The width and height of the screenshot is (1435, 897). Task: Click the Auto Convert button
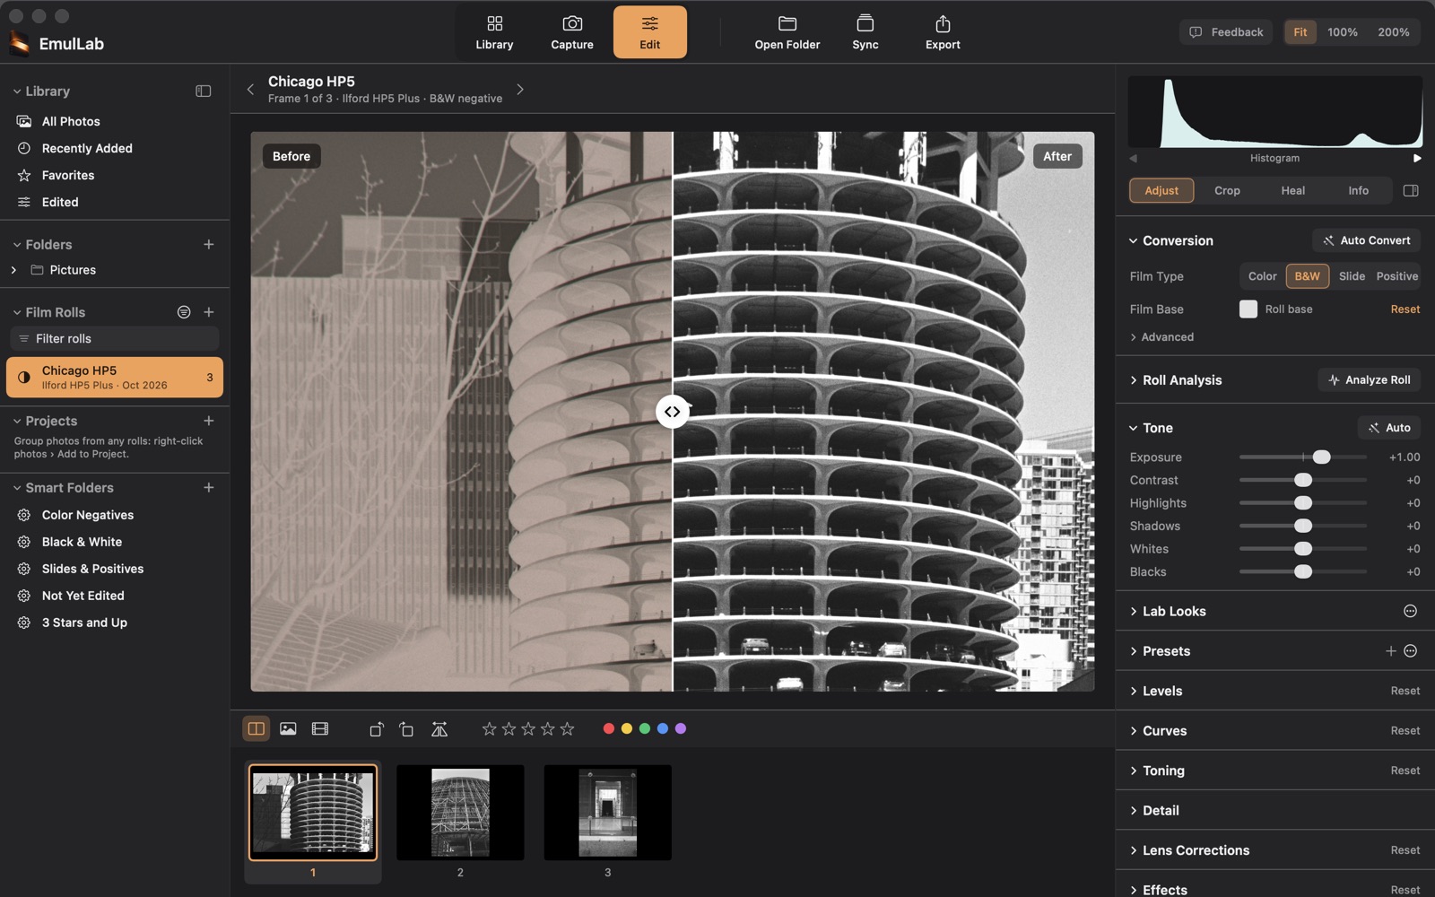[1366, 240]
